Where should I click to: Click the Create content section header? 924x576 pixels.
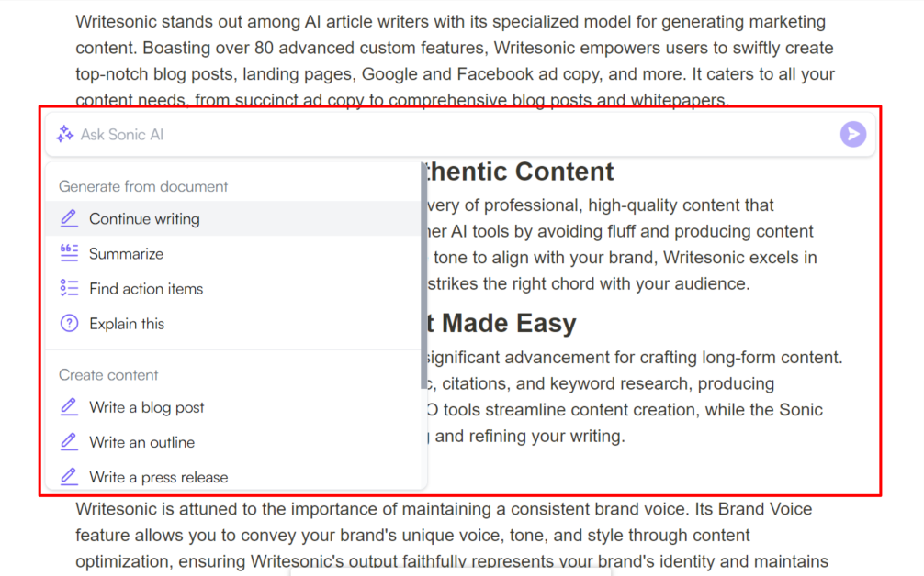(108, 375)
